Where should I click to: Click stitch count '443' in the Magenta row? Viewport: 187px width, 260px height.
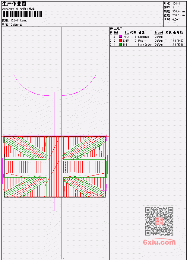click(126, 37)
